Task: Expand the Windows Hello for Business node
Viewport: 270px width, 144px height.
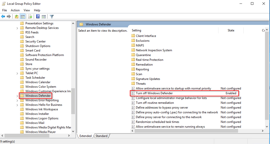Action: coord(17,105)
